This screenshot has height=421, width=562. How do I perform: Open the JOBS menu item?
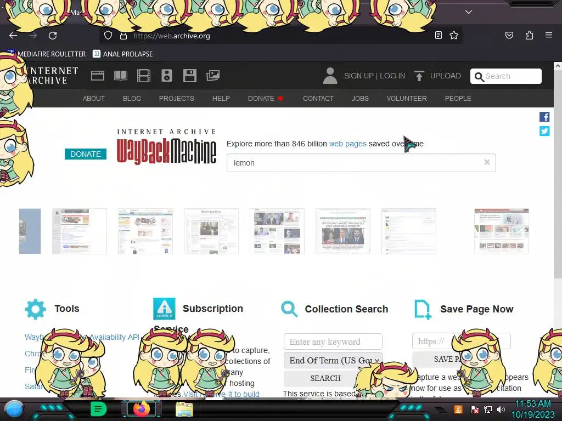tap(360, 99)
